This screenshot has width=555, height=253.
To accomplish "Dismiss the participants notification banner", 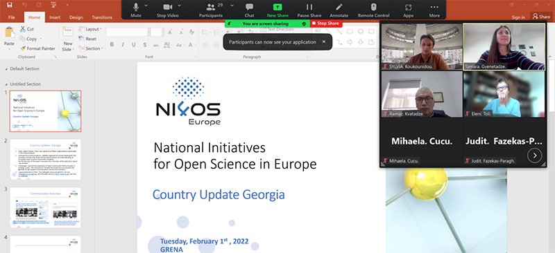I will pyautogui.click(x=323, y=41).
